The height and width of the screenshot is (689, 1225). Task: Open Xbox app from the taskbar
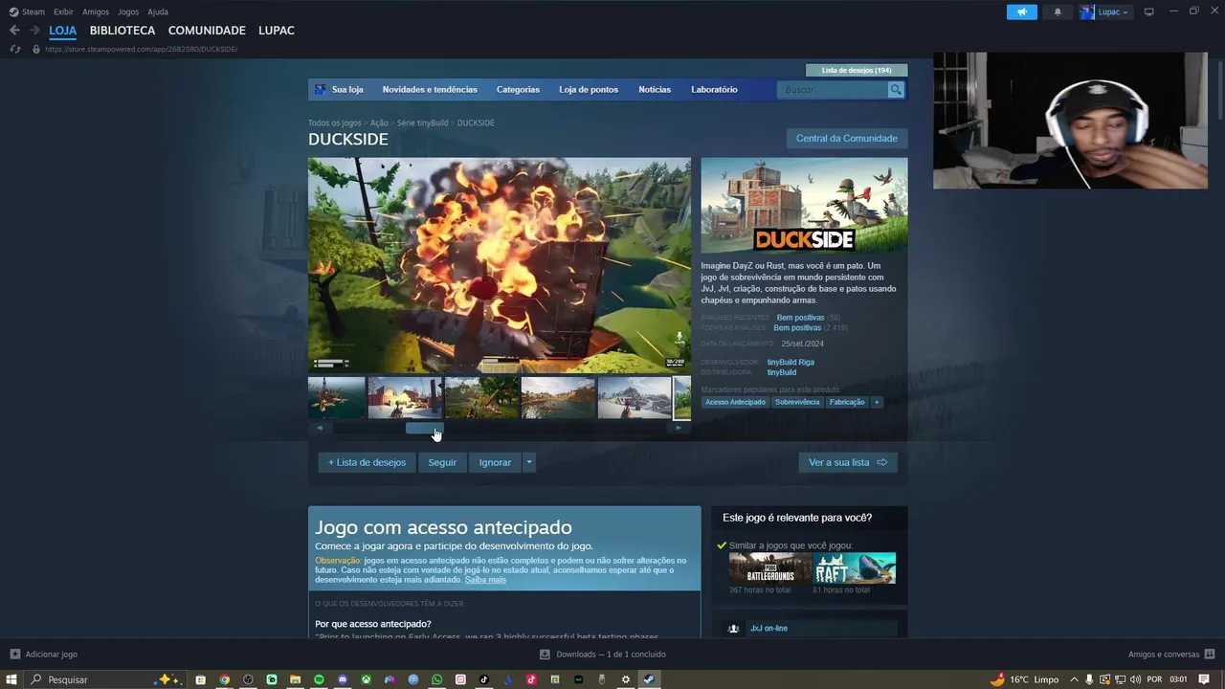point(366,679)
